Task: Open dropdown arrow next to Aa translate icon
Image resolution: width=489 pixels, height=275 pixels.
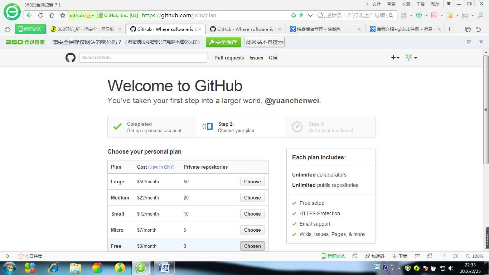Action: coord(442,15)
